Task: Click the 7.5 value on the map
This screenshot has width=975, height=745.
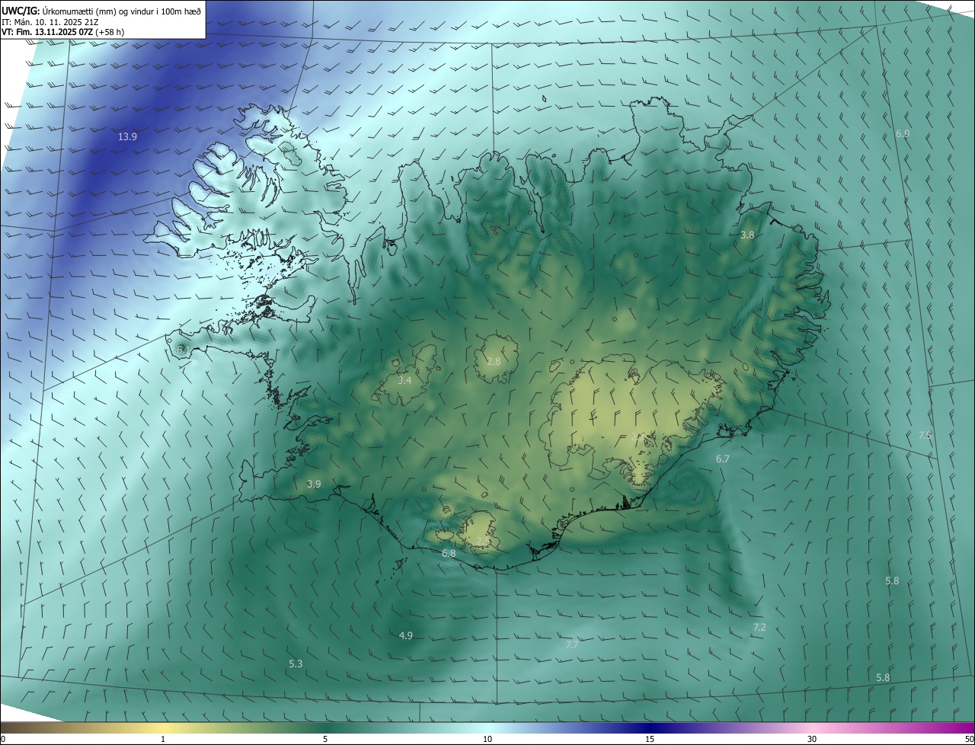Action: coord(925,436)
